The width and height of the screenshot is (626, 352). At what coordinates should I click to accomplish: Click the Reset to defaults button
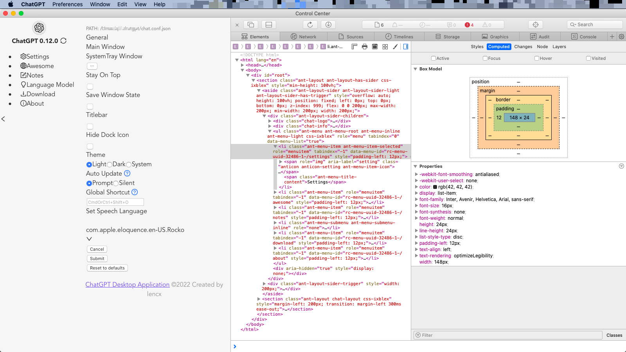point(107,268)
